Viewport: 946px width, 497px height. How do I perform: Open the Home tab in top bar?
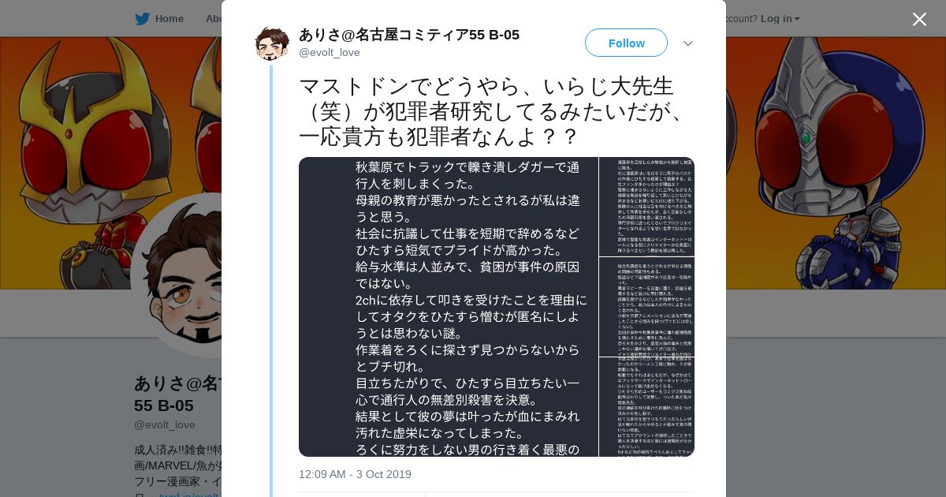tap(159, 18)
